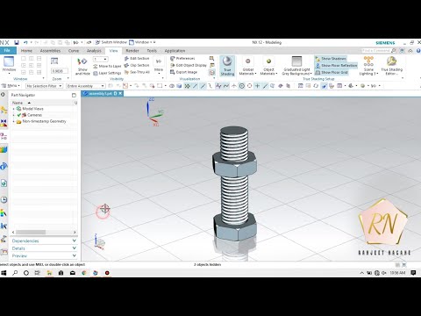Click the Undo arrow icon

pos(25,43)
